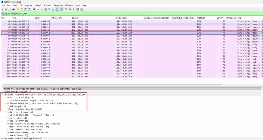Toggle packet list colorization
263x140 pixels.
(62, 9)
